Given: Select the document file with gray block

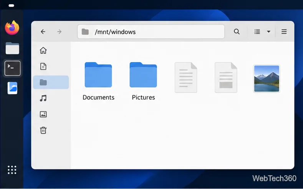Looking at the screenshot, I should [226, 77].
